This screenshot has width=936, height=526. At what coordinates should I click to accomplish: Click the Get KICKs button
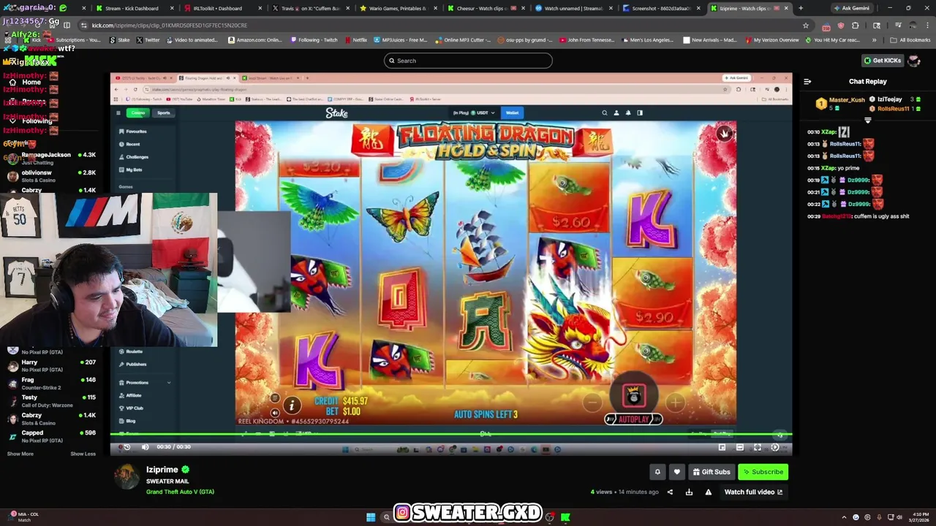point(882,61)
